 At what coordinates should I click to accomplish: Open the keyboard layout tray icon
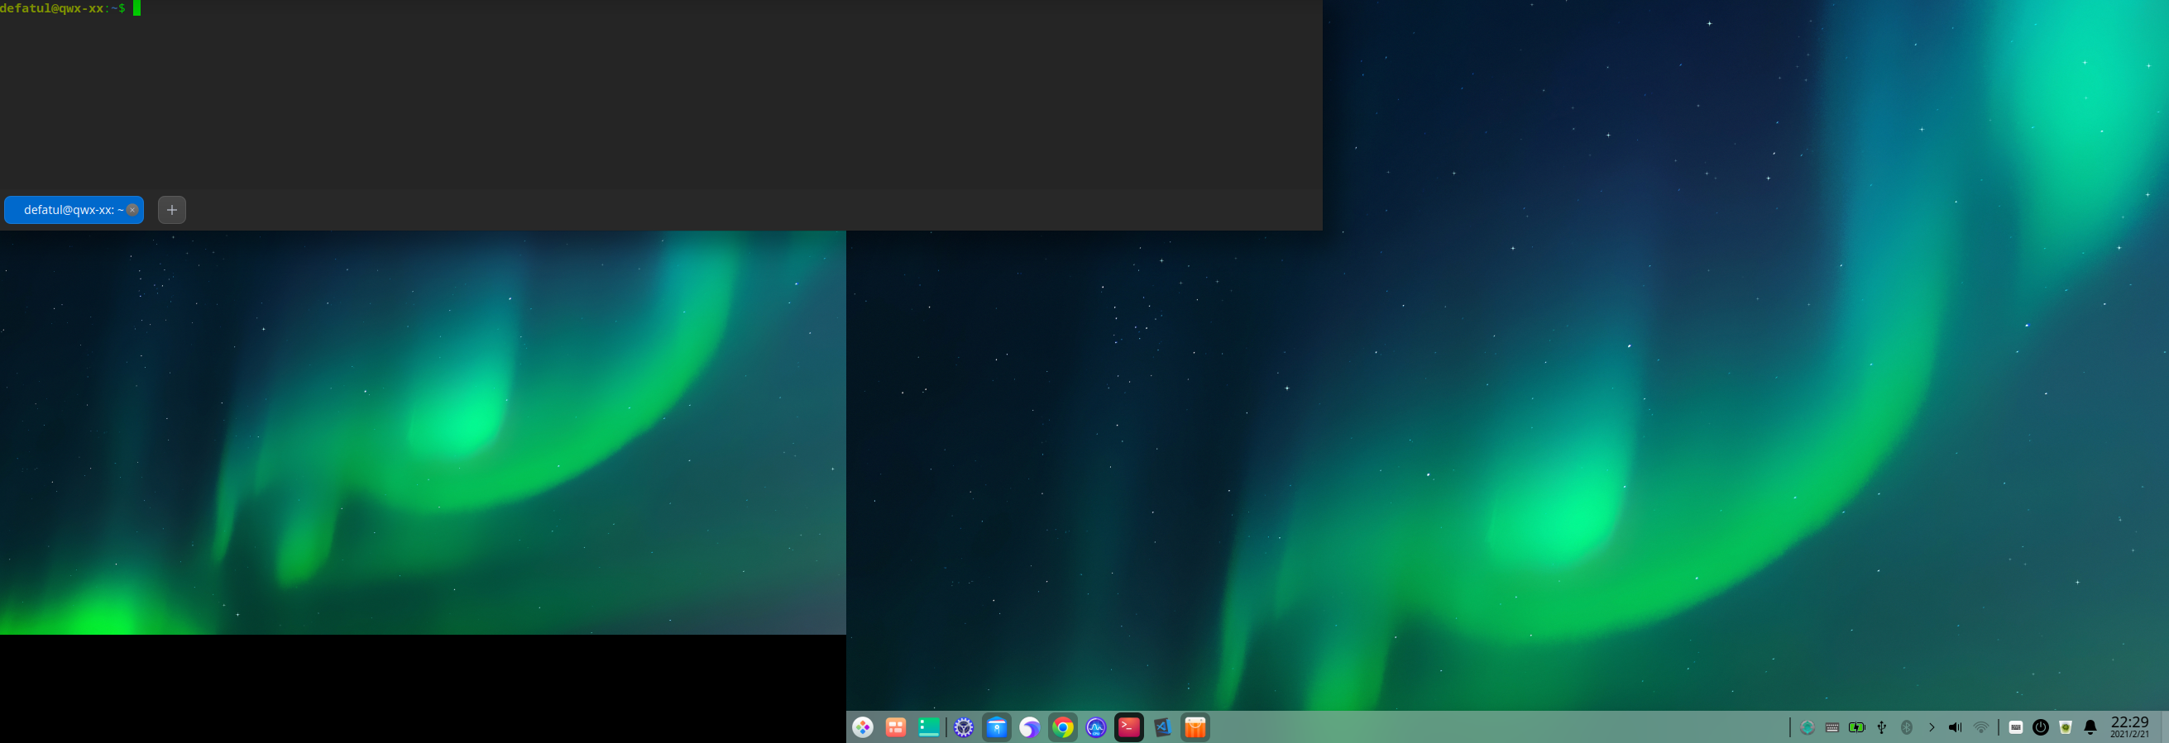pos(1832,728)
